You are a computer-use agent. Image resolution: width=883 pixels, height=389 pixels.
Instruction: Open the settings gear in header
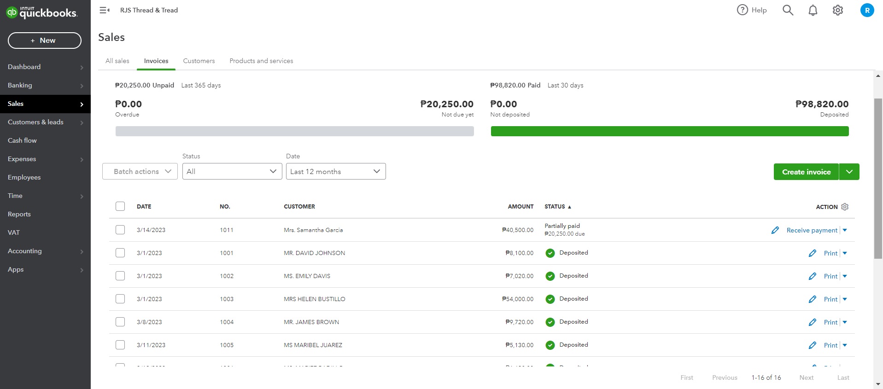pyautogui.click(x=838, y=10)
